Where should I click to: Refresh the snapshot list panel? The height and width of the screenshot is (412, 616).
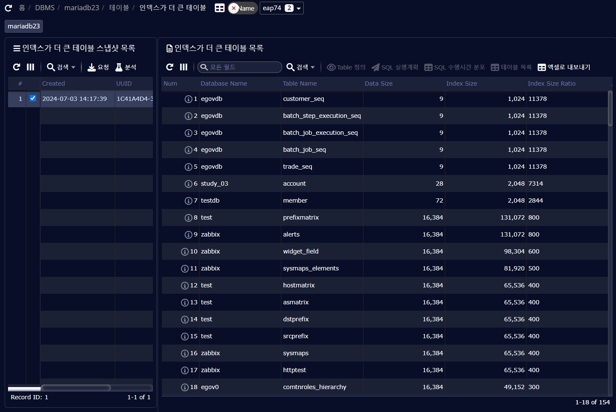tap(17, 67)
